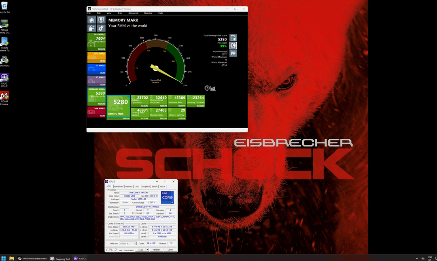
Task: Open the ASRock desktop shortcut
Action: pos(4,27)
